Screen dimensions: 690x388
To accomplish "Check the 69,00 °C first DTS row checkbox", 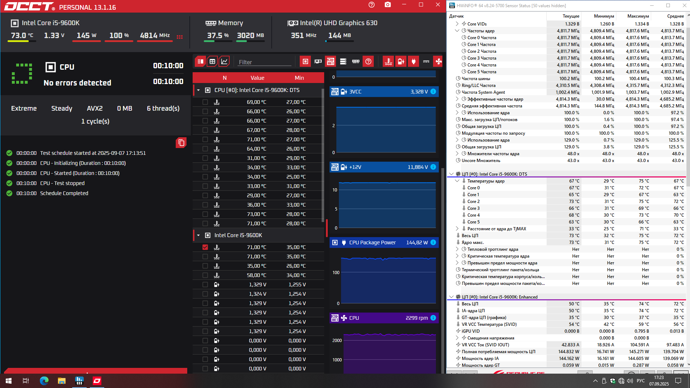I will (205, 102).
